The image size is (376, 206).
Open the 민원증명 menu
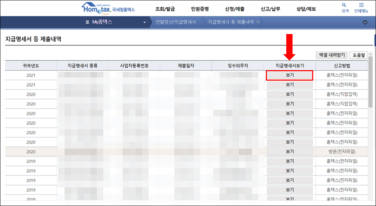click(200, 9)
